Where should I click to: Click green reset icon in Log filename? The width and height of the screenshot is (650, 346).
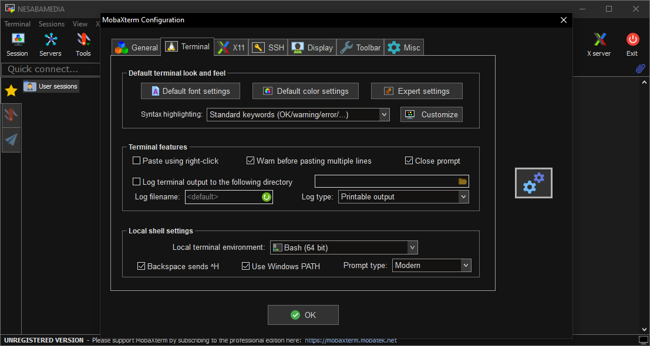tap(267, 197)
